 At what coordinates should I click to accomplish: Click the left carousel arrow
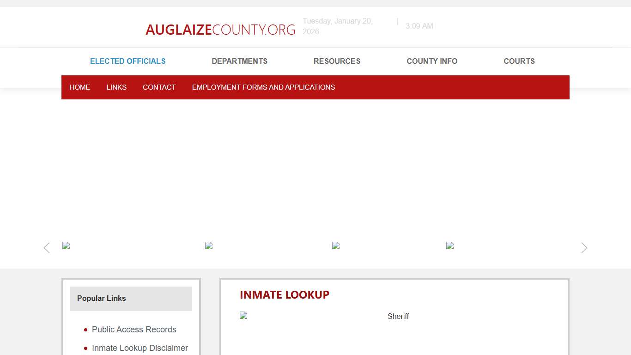coord(46,248)
